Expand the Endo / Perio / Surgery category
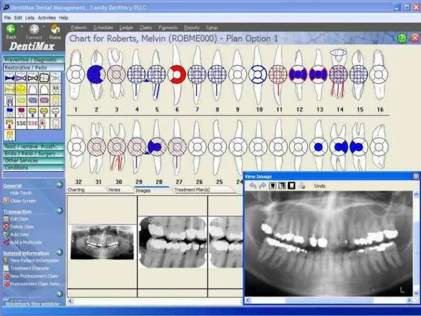 [33, 154]
